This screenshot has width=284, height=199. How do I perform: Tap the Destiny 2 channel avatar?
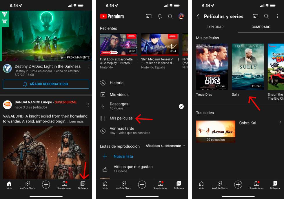(x=8, y=69)
